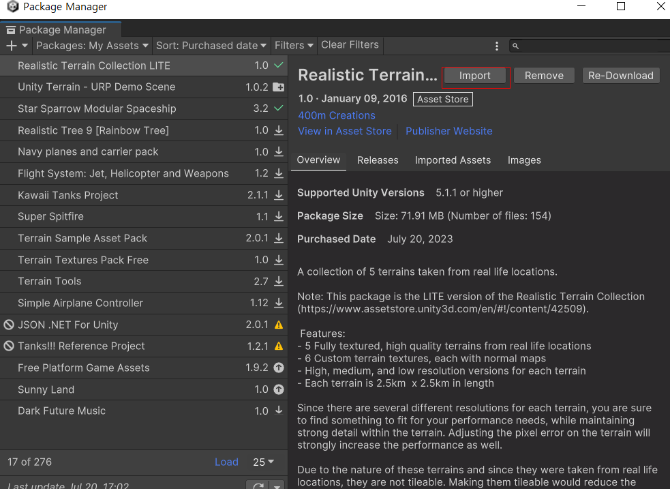Click the download icon for Dark Future Music
The width and height of the screenshot is (670, 489).
click(x=279, y=411)
